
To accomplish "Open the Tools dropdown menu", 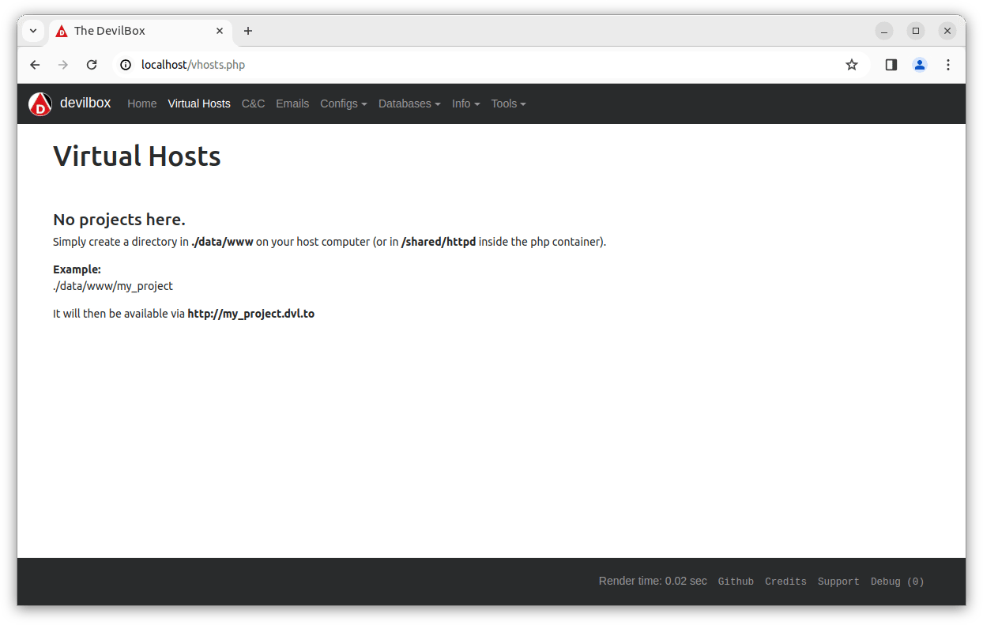I will coord(508,104).
